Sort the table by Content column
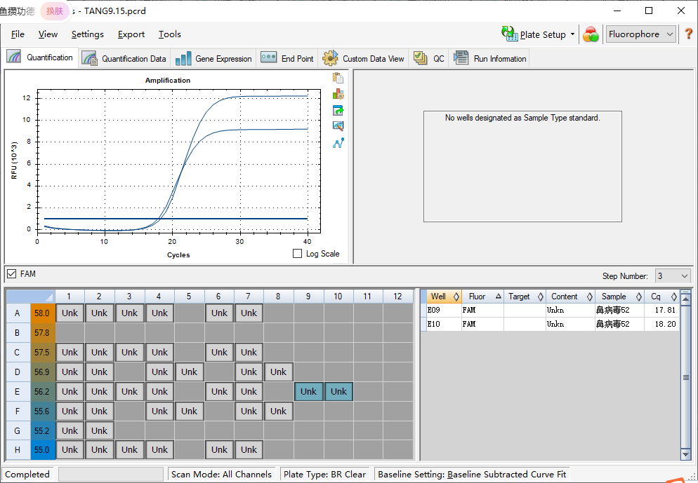698x483 pixels. pos(570,297)
